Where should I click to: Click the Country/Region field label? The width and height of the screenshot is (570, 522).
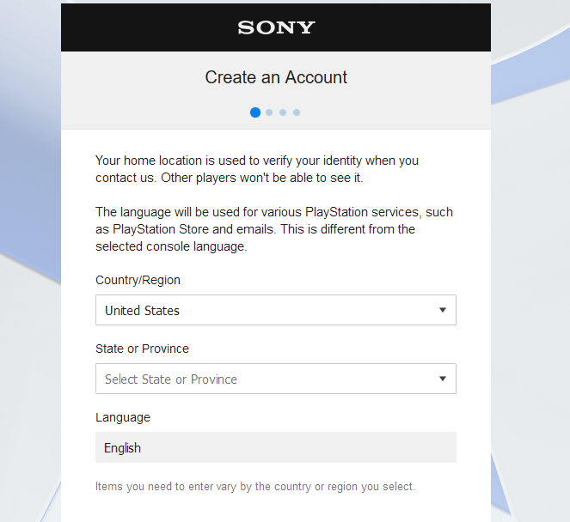coord(138,280)
